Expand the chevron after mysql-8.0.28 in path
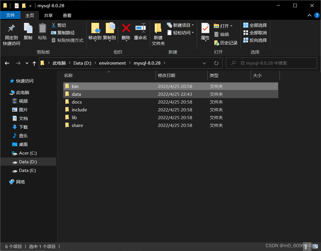This screenshot has height=251, width=321. pos(164,63)
